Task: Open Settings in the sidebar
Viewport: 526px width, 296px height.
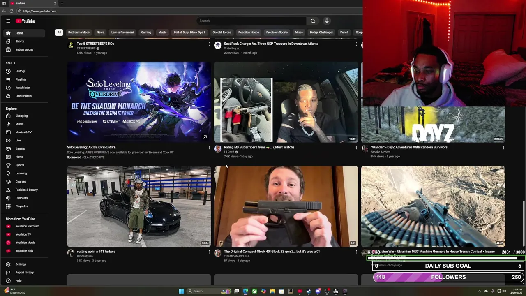Action: [24, 264]
